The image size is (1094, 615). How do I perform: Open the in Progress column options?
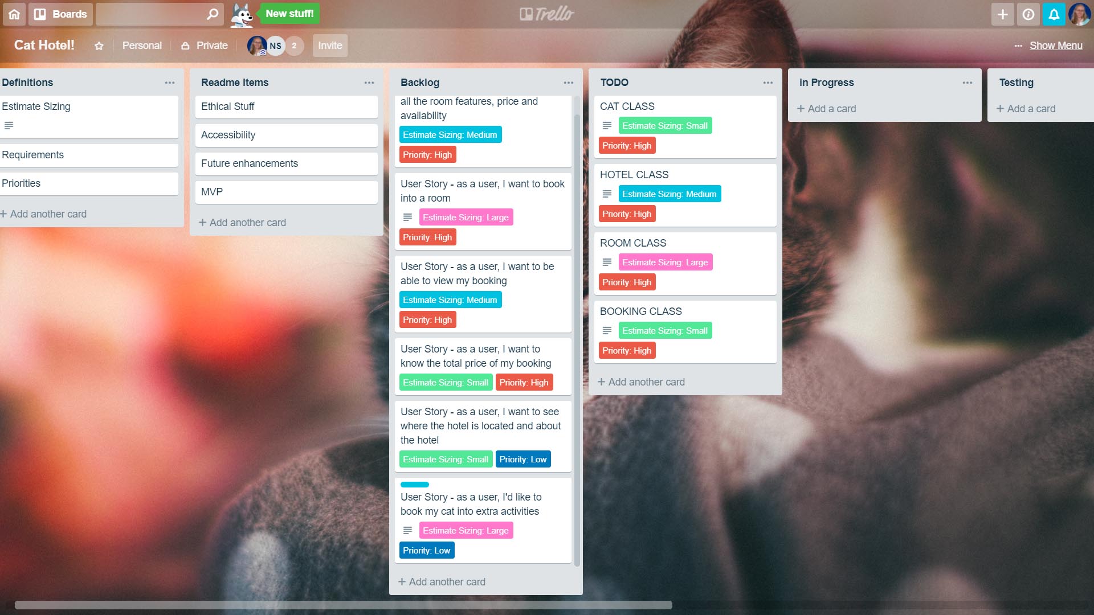(x=968, y=83)
